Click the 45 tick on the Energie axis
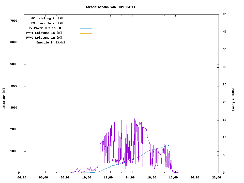Viewport: 244px width, 183px height. coord(224,14)
